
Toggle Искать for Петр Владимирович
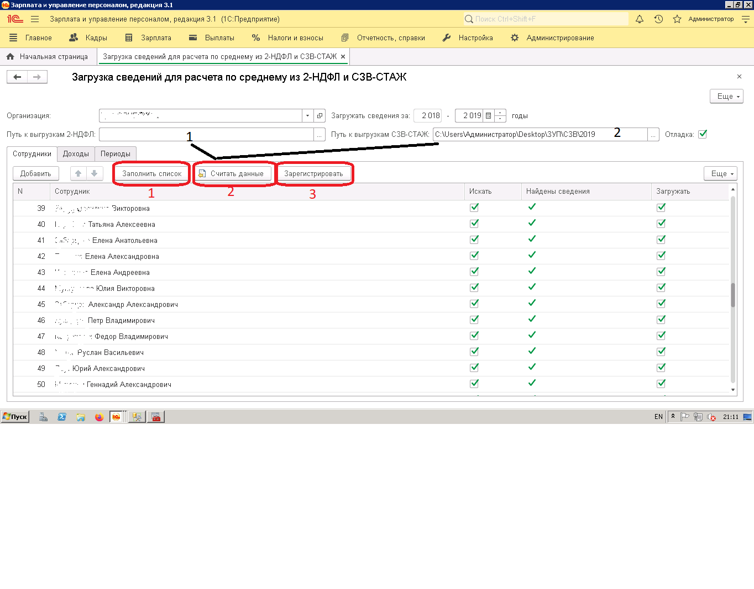click(474, 320)
